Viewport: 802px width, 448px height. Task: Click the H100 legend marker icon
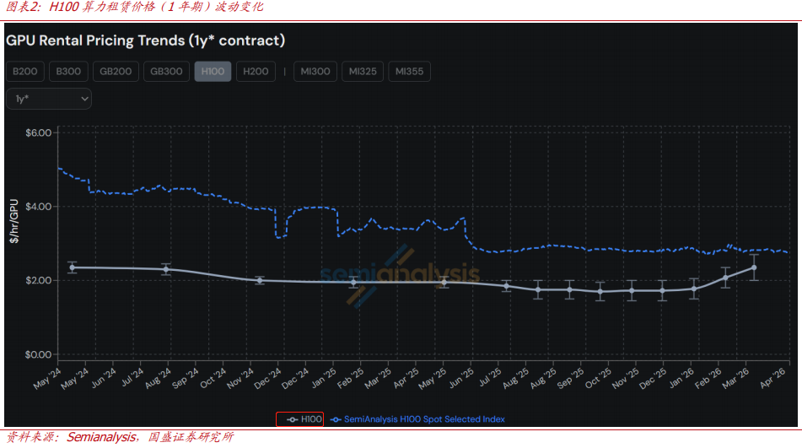tap(292, 420)
